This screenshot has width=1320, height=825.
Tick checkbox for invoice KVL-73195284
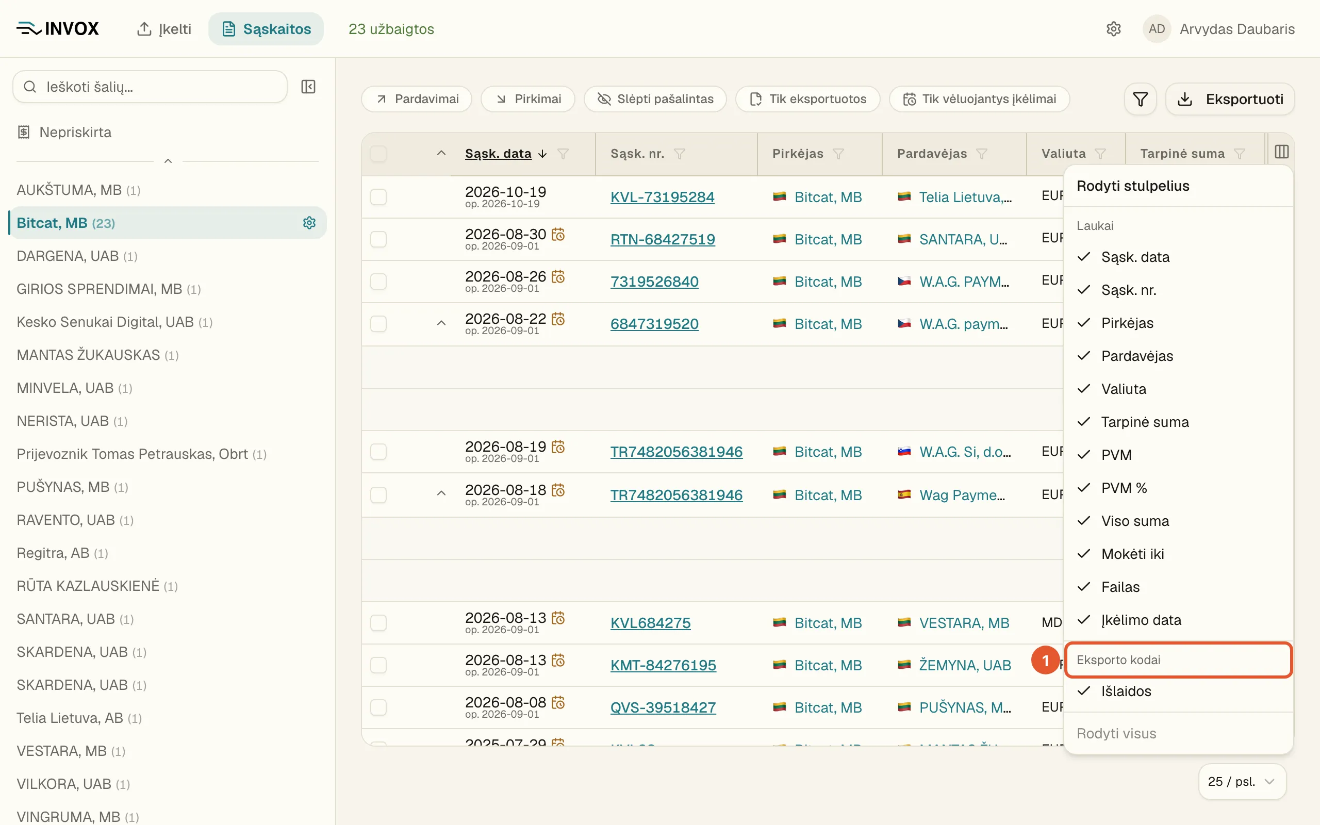click(x=378, y=197)
